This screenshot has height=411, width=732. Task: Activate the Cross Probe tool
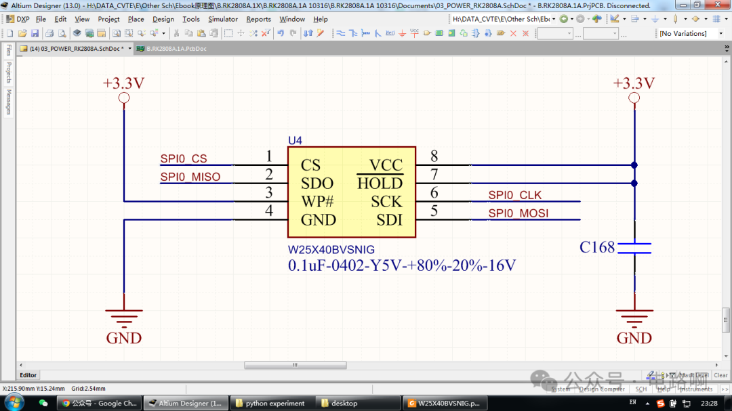coord(320,34)
